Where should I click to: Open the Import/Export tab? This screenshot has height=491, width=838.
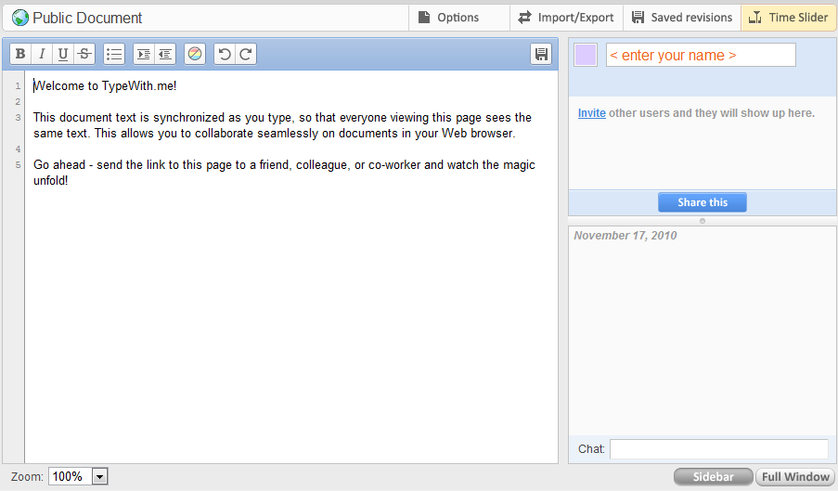[x=566, y=18]
